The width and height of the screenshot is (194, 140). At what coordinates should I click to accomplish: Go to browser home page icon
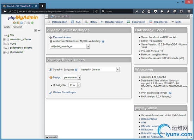(x=168, y=12)
